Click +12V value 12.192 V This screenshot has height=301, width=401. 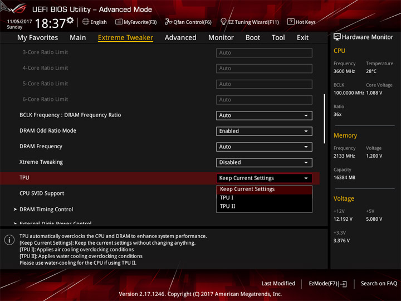point(343,219)
